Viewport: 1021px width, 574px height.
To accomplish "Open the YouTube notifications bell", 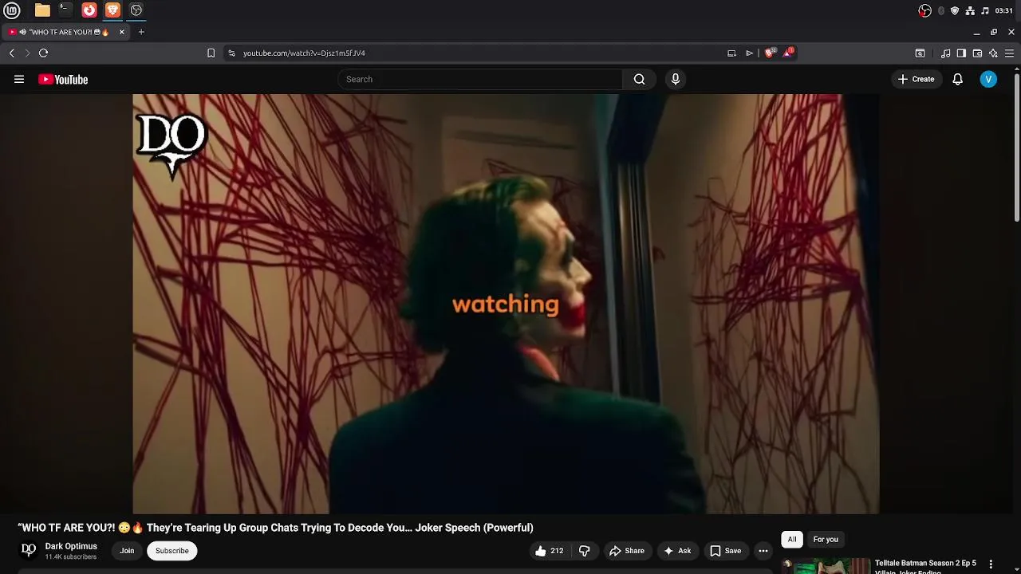I will pyautogui.click(x=958, y=79).
